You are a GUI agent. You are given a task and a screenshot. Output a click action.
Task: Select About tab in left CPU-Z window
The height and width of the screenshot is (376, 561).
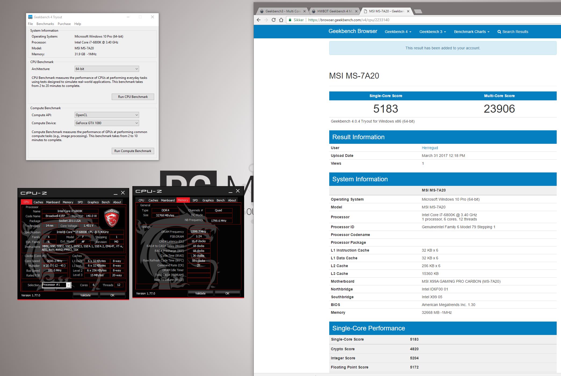click(x=117, y=202)
